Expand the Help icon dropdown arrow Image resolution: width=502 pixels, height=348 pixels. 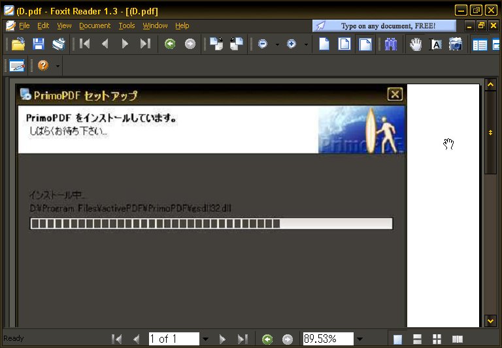(x=58, y=66)
